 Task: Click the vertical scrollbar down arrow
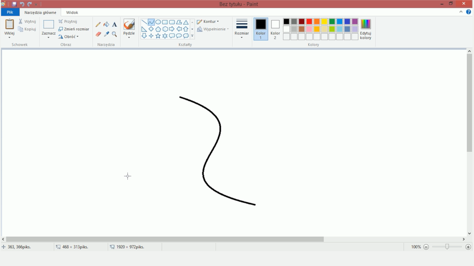469,233
